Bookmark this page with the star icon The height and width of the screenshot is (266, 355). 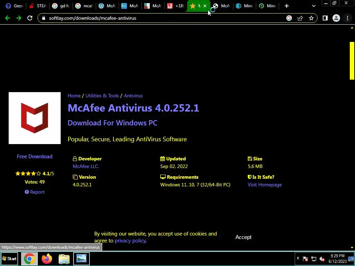click(311, 18)
